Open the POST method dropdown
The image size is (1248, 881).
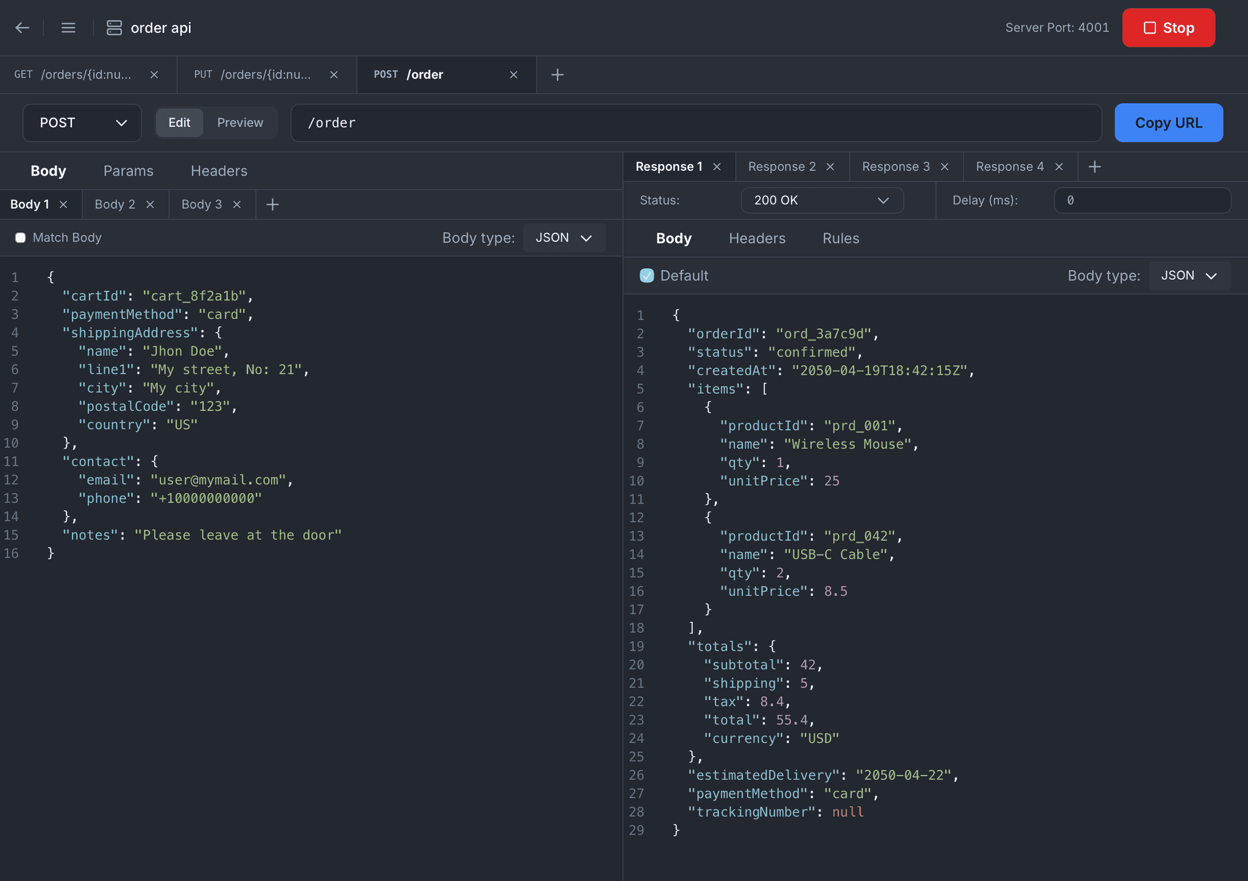(x=82, y=123)
